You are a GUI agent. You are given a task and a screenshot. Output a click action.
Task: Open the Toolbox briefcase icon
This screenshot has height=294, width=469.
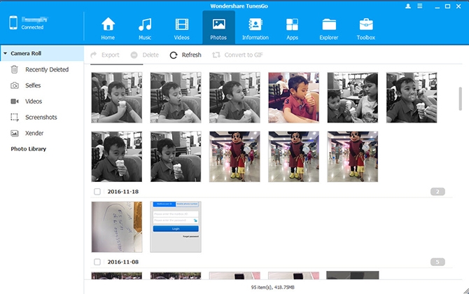[366, 24]
